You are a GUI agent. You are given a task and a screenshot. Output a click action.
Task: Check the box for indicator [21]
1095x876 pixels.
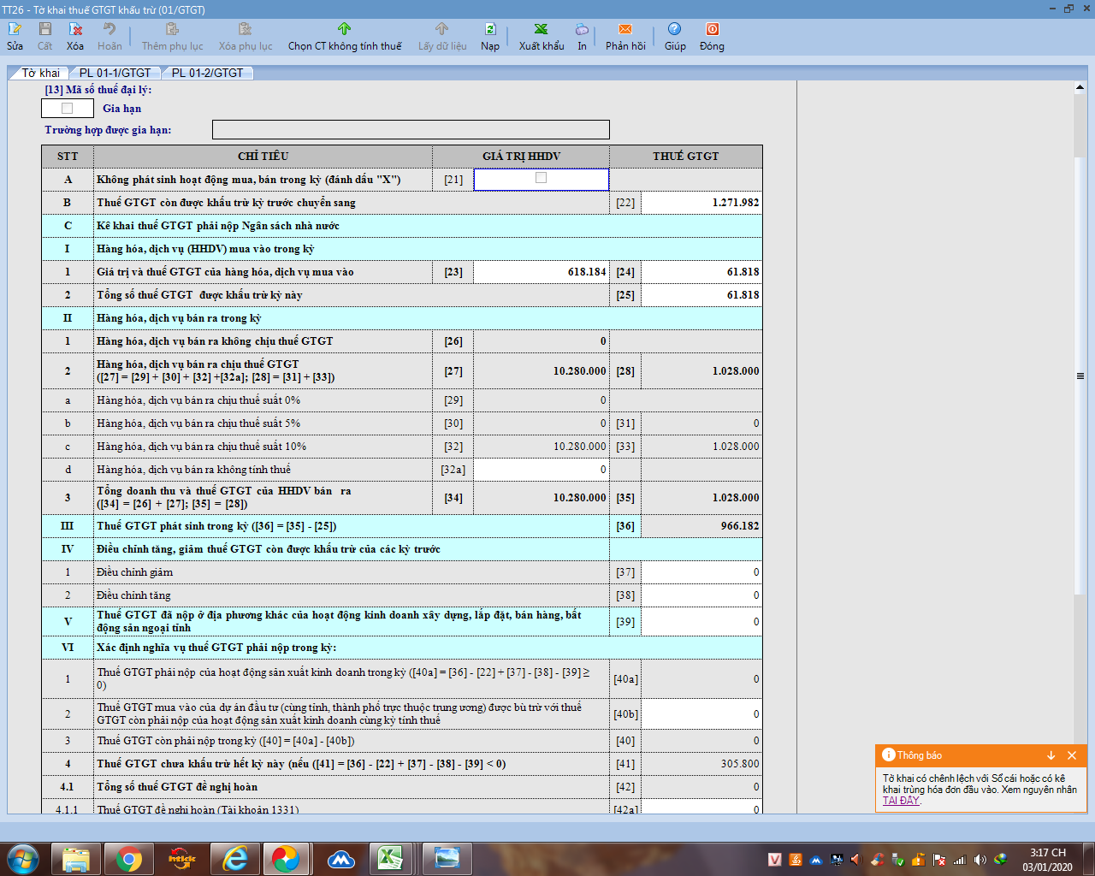click(541, 178)
